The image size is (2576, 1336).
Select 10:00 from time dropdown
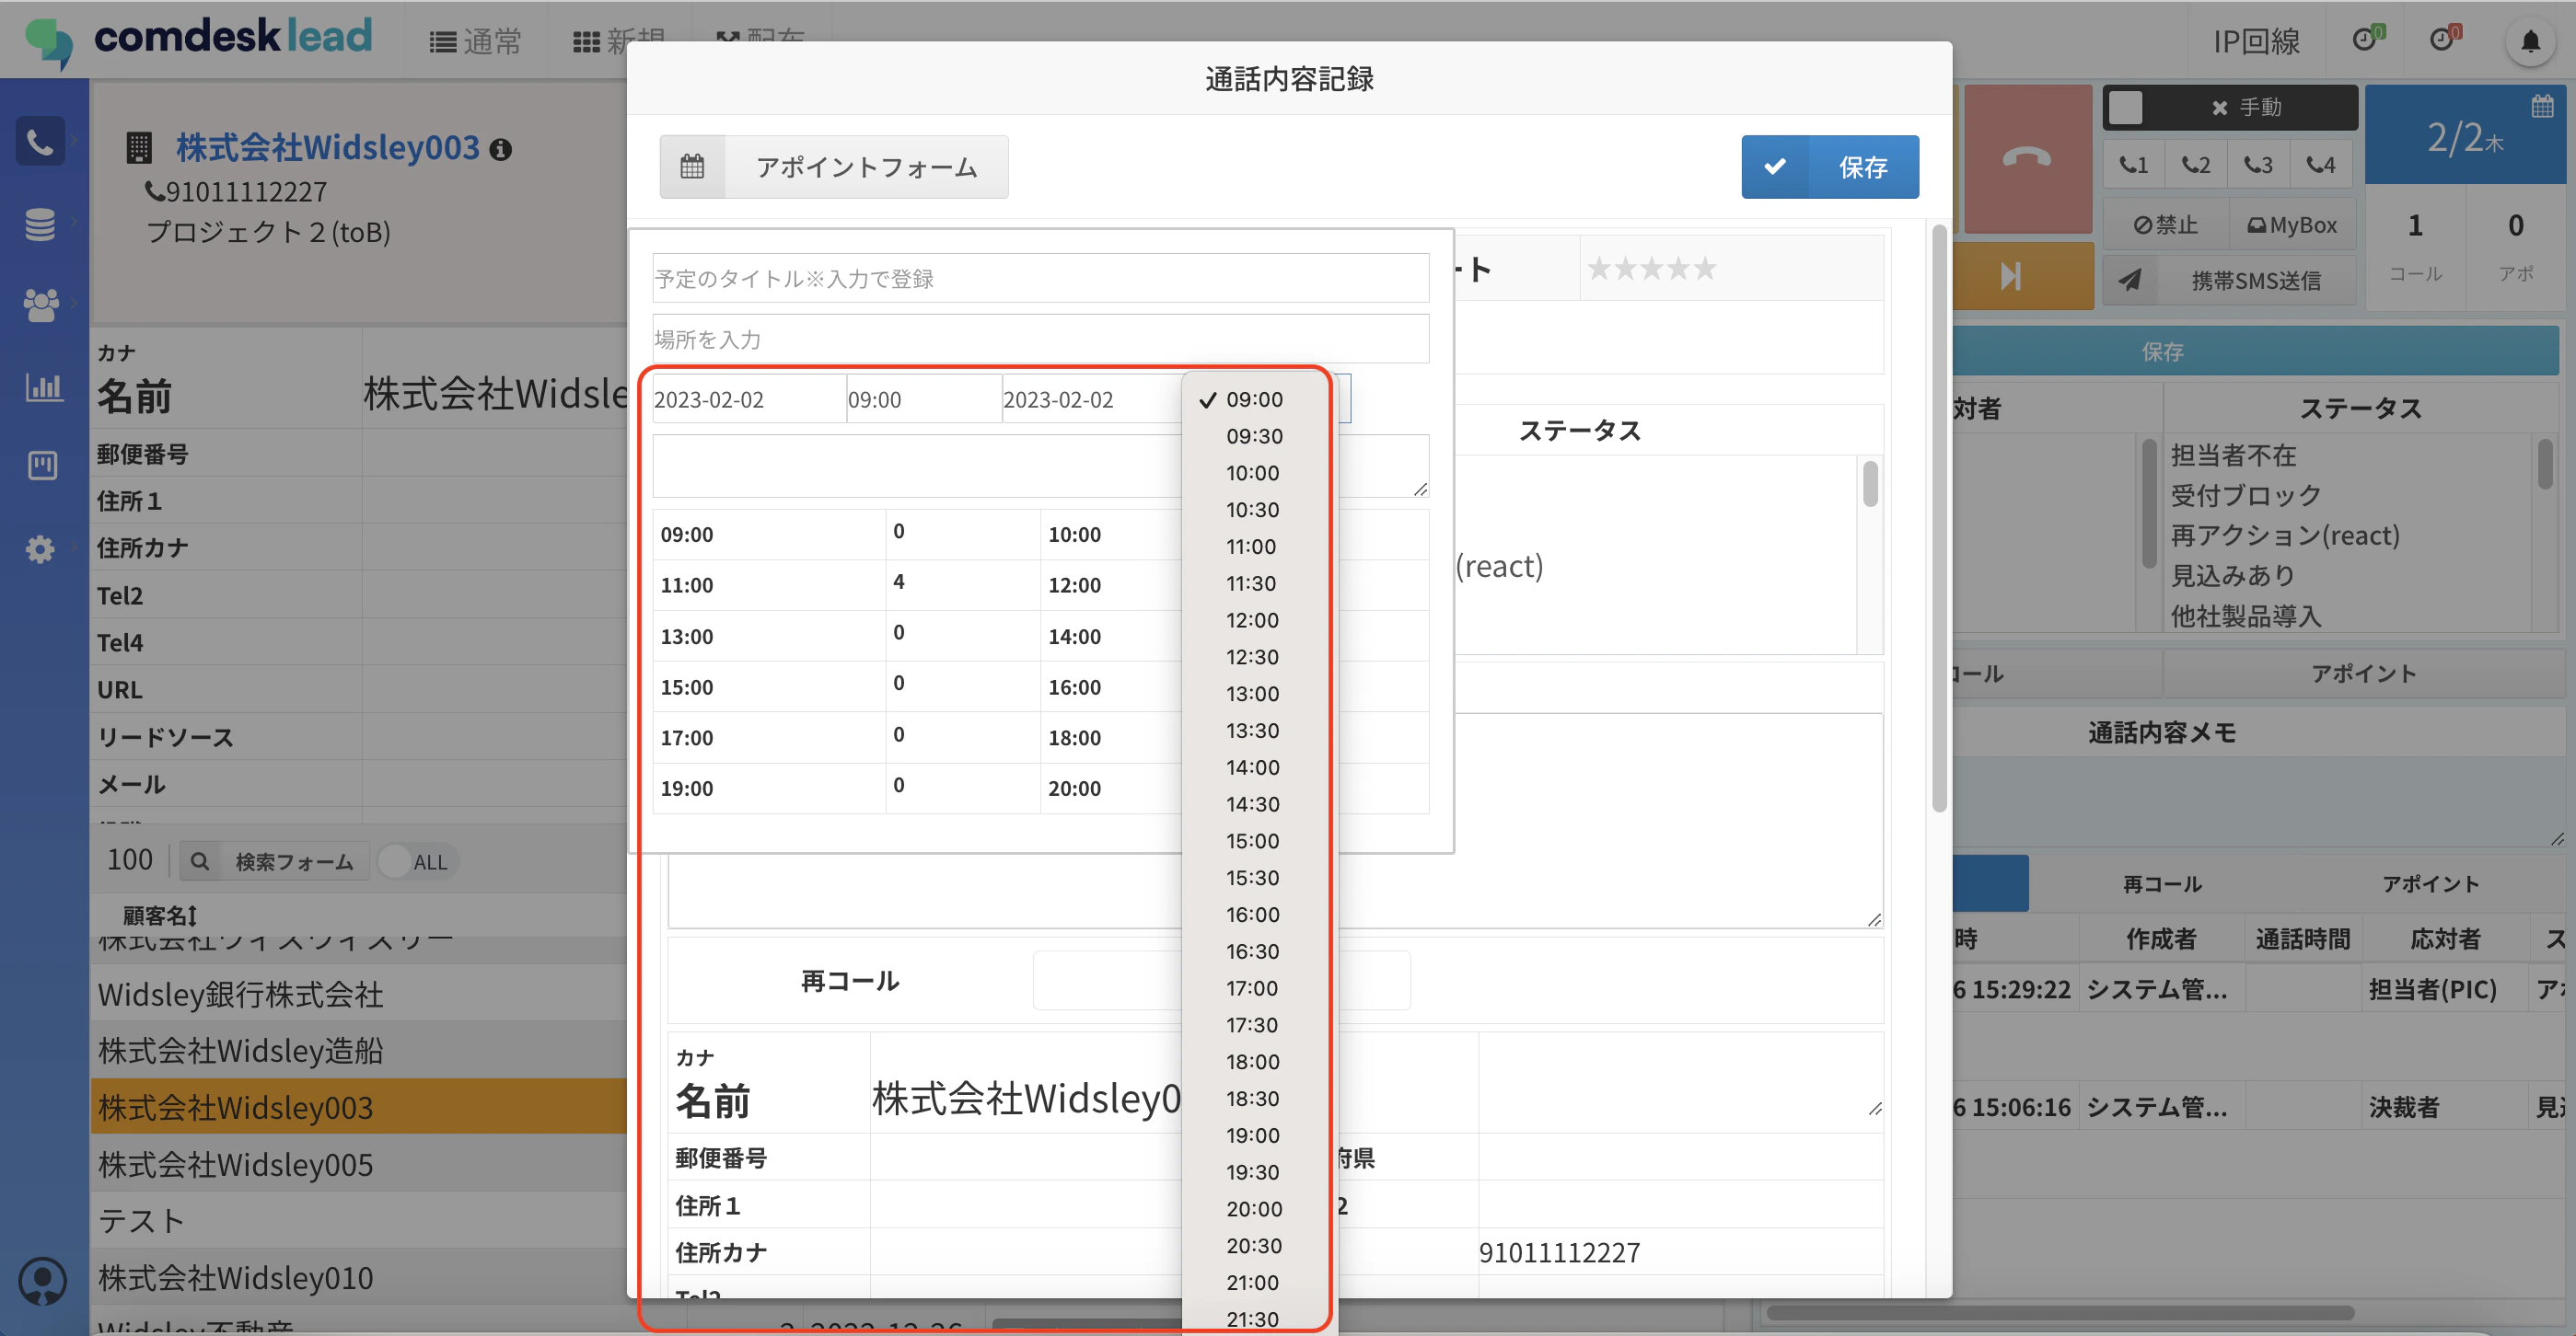point(1254,473)
